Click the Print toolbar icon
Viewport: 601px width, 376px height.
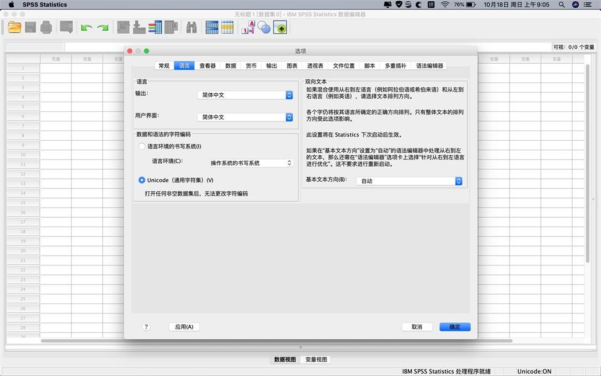click(x=46, y=27)
